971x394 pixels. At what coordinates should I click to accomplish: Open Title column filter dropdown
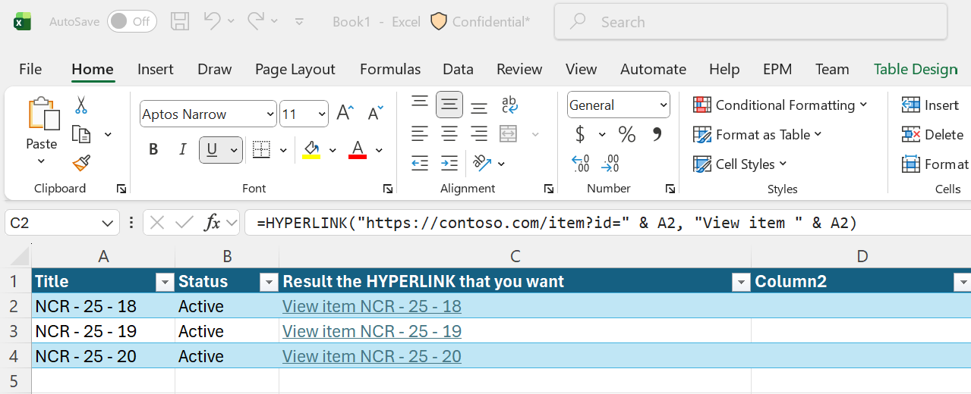coord(165,282)
